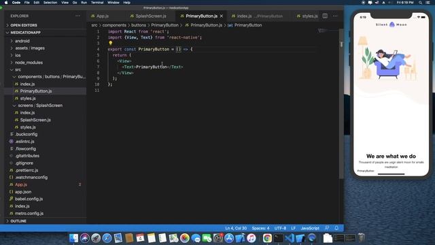Open FaceTime from the Dock
Screen dimensions: 435x245
207,238
